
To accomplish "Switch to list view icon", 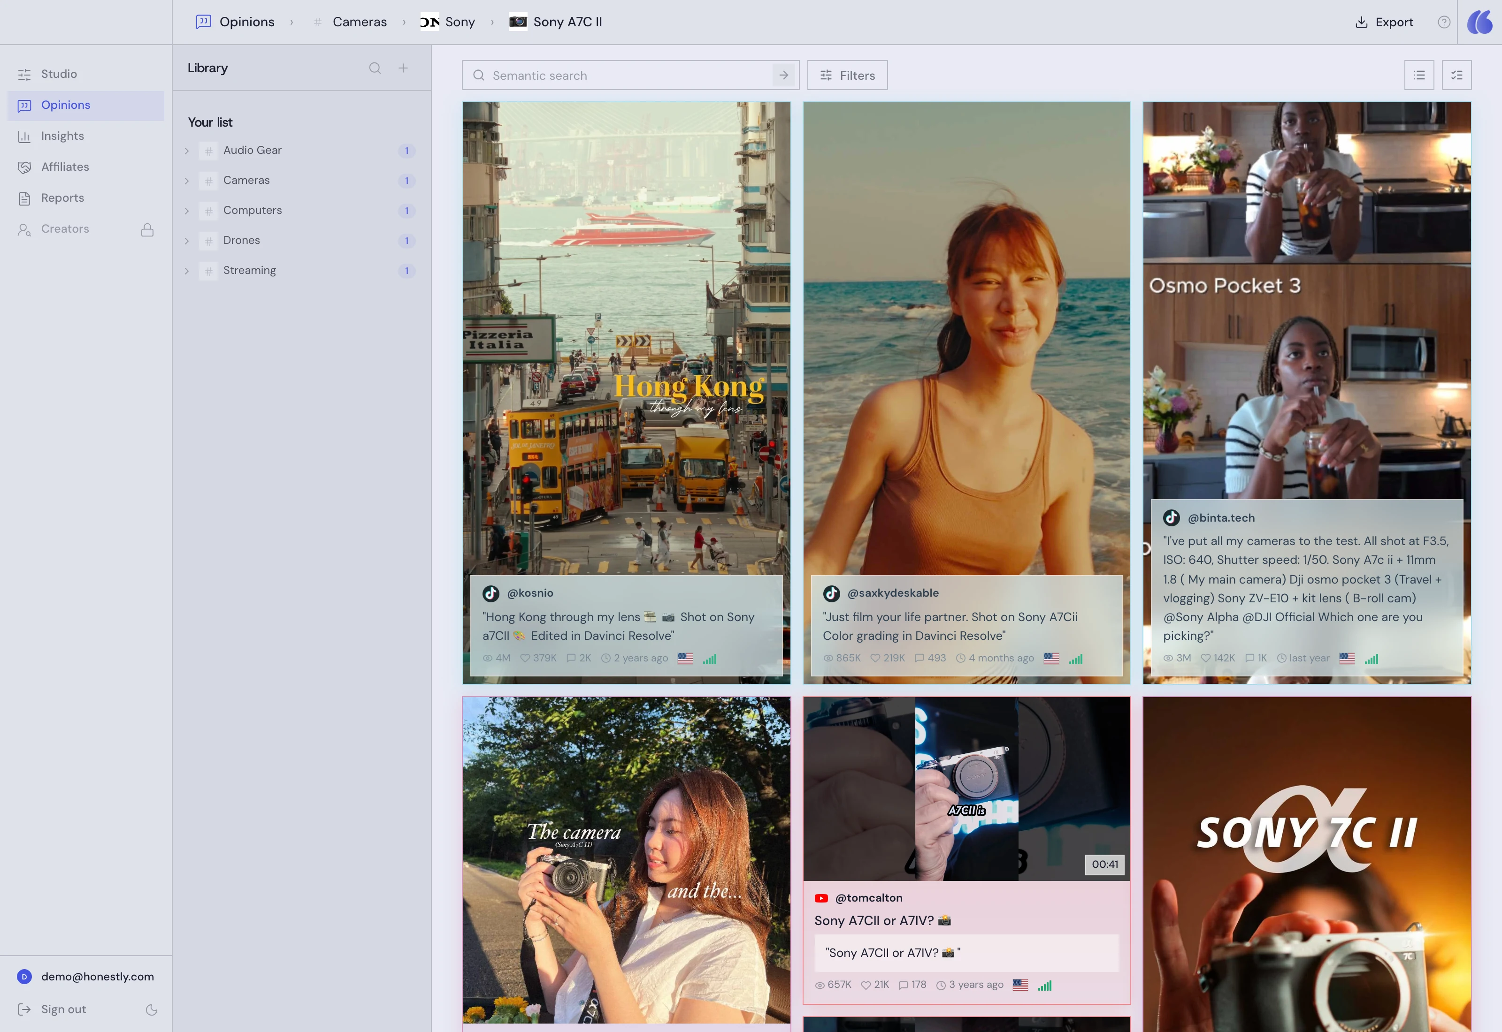I will pyautogui.click(x=1419, y=76).
